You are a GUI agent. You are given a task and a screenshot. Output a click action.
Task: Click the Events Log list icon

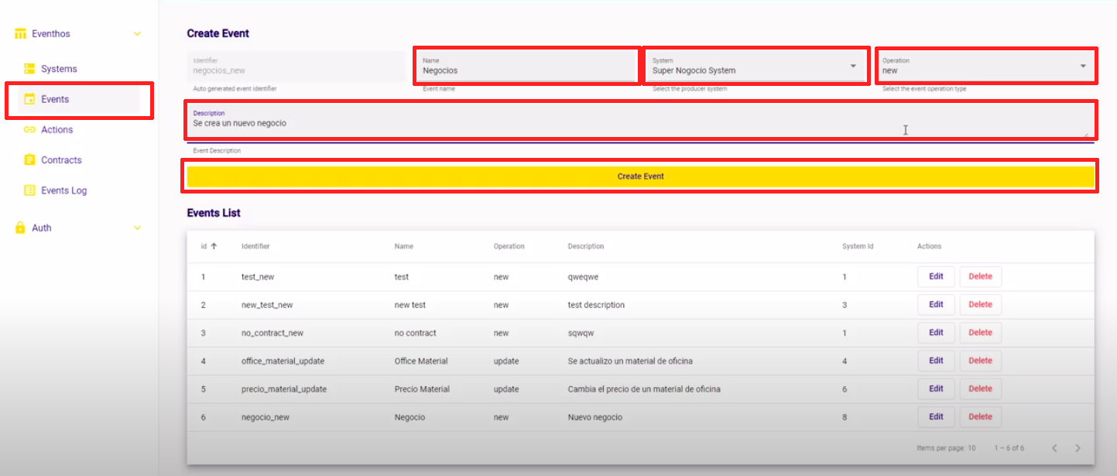point(29,190)
